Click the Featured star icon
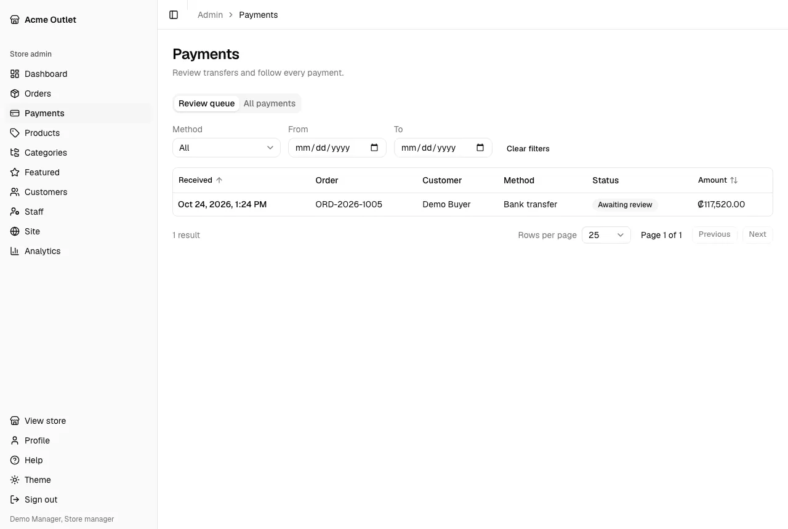788x529 pixels. 15,172
